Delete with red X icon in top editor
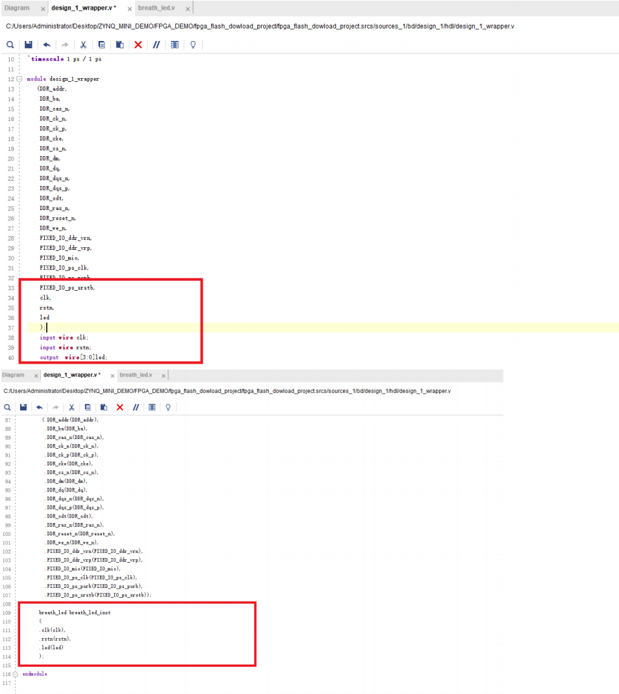The height and width of the screenshot is (694, 619). click(138, 45)
